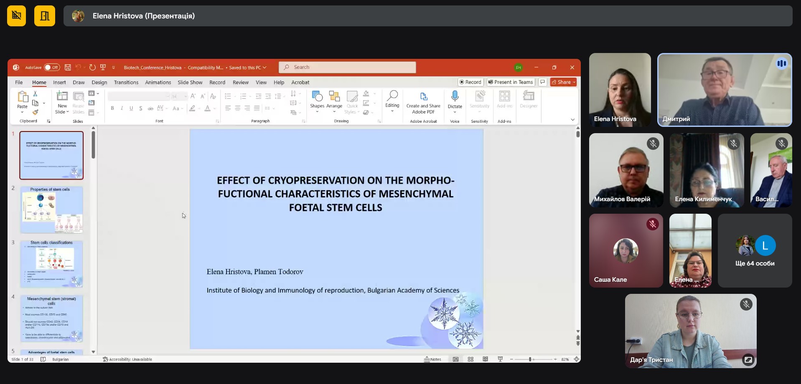Switch to Reading view in status bar
The height and width of the screenshot is (384, 801).
tap(485, 359)
